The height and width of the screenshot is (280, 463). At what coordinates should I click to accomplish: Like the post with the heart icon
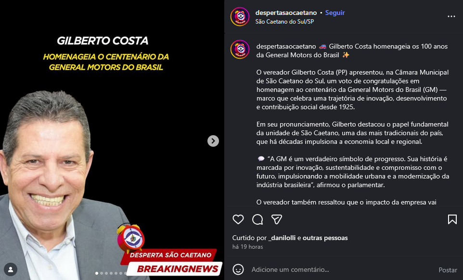(x=238, y=219)
